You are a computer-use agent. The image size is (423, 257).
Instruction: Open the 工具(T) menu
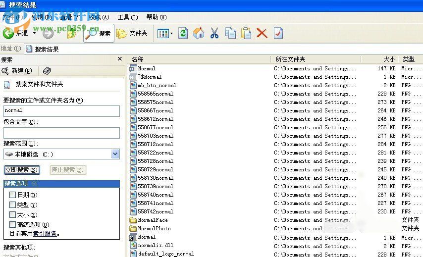[x=128, y=17]
